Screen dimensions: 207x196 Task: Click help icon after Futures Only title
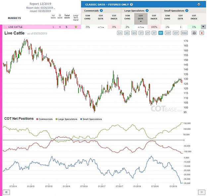tap(131, 5)
